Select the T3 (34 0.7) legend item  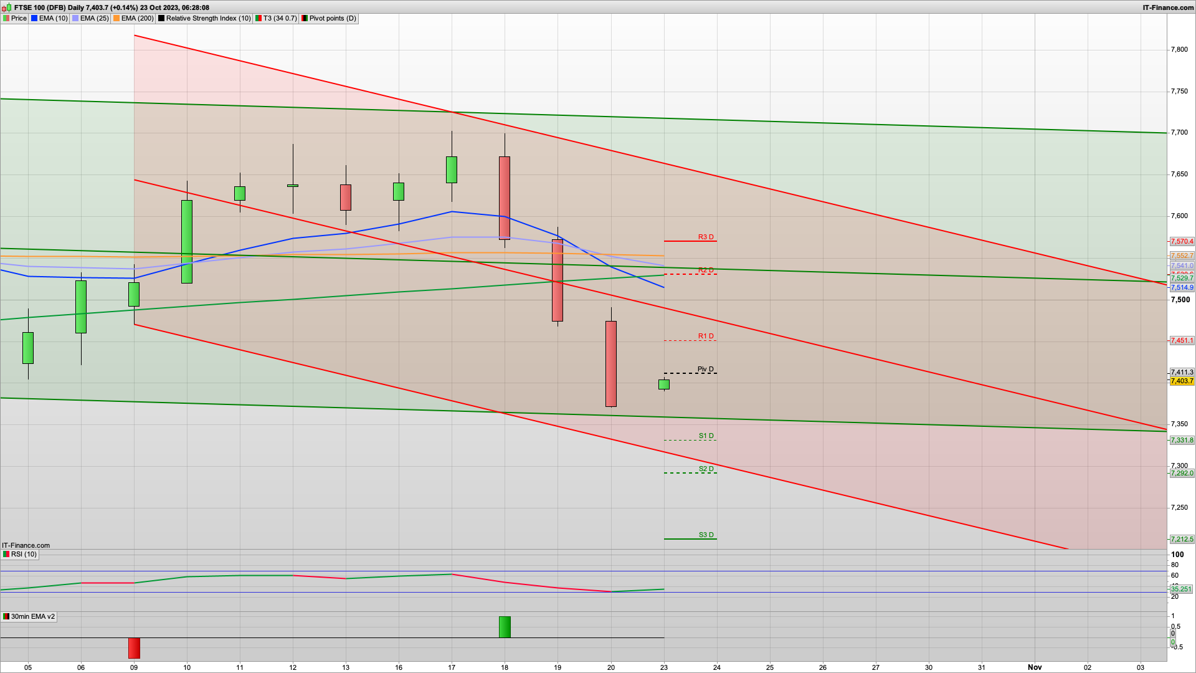coord(276,18)
